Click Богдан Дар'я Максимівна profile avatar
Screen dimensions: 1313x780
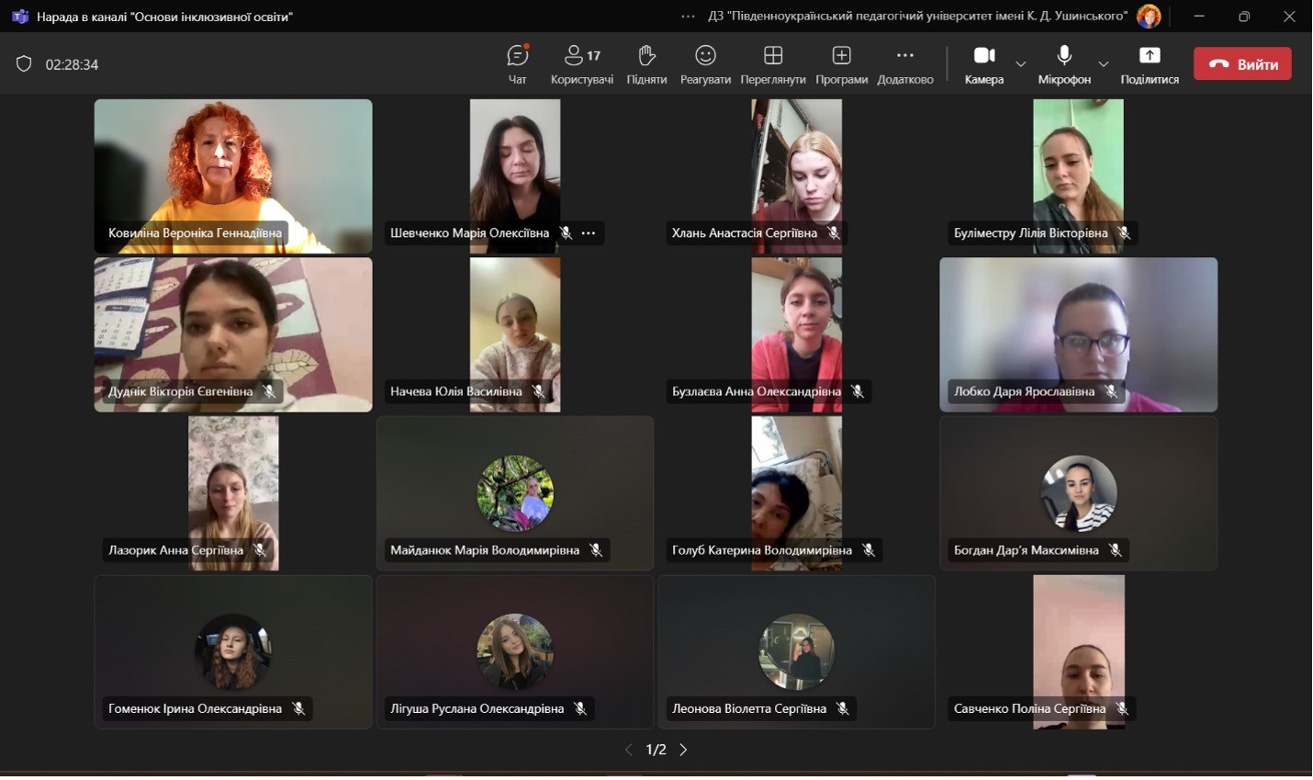pos(1079,493)
